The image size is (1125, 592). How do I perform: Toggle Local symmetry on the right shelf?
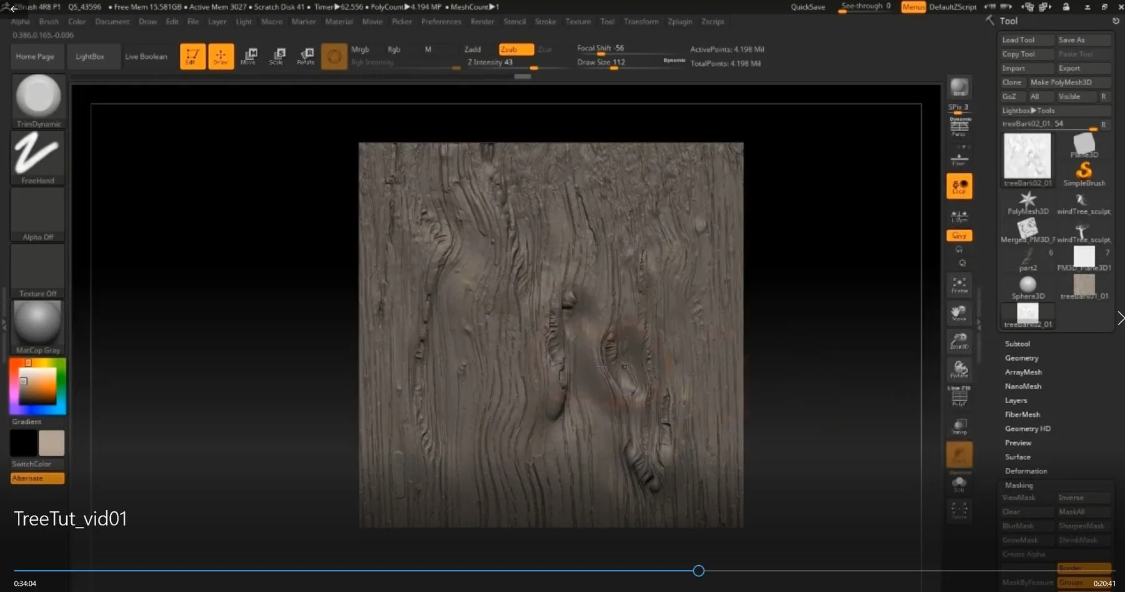point(959,186)
